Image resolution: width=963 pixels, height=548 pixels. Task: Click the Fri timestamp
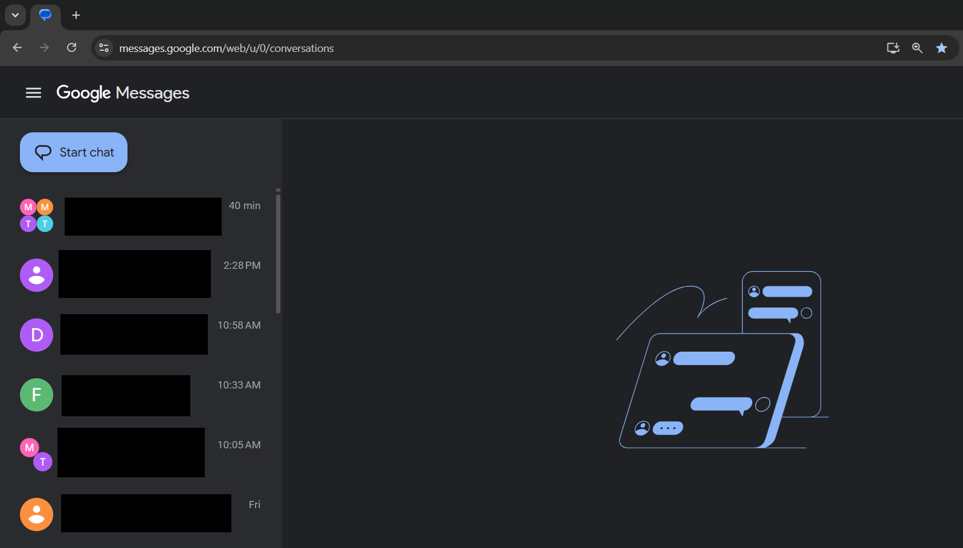254,504
